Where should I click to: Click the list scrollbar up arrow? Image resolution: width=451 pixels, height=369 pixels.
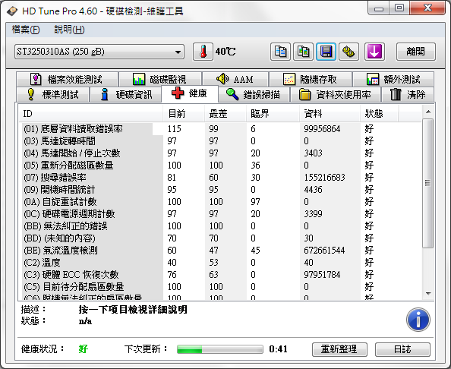(x=428, y=112)
